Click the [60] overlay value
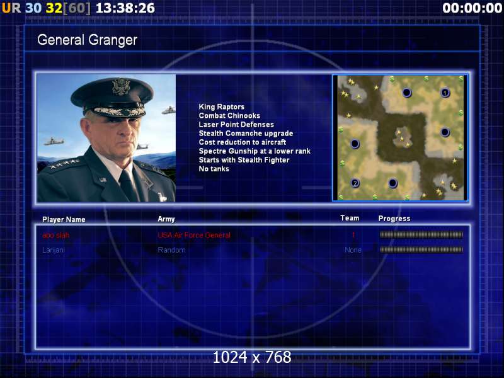This screenshot has width=504, height=378. [x=77, y=8]
